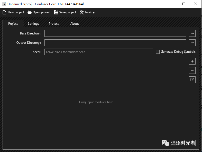Focus the Output Directory input field

[x=115, y=43]
